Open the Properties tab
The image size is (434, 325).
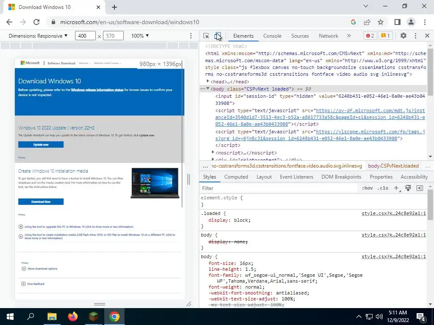coord(381,177)
